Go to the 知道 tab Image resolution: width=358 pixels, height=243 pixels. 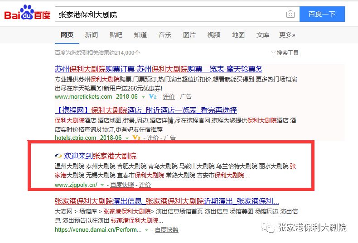tap(140, 35)
